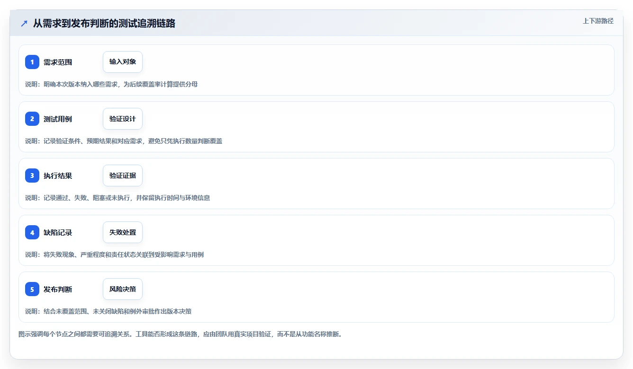Click the step 5 number badge
This screenshot has width=633, height=369.
pyautogui.click(x=32, y=289)
